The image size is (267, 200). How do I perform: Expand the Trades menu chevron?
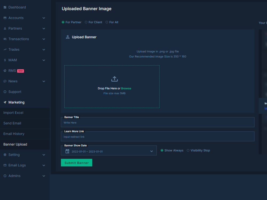(44, 50)
